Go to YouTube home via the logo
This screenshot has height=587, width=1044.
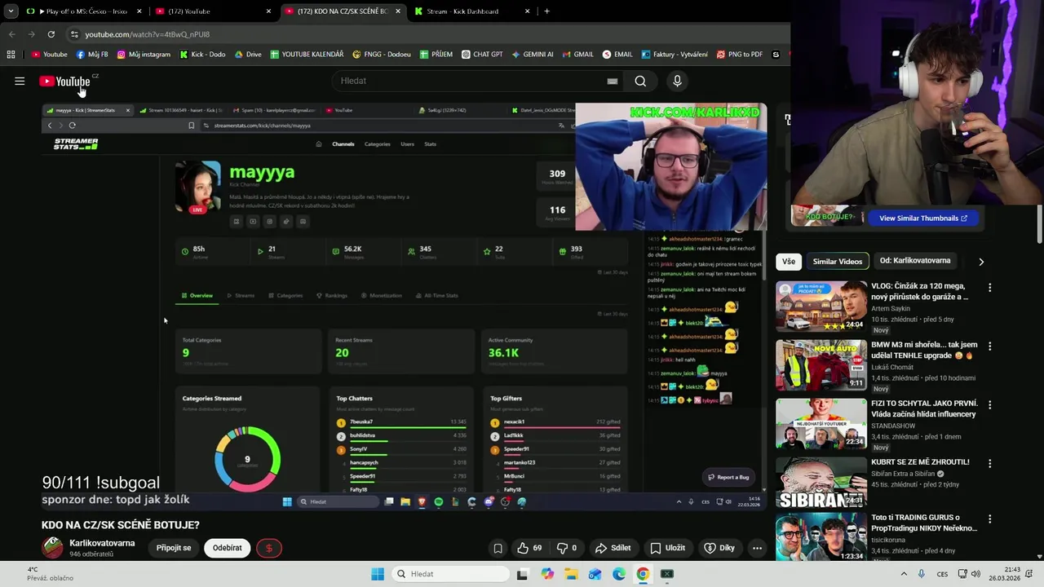pyautogui.click(x=64, y=82)
